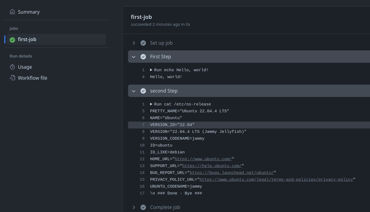Image resolution: width=370 pixels, height=212 pixels.
Task: Open the bugs.launchpad.net bug report link
Action: pos(231,173)
